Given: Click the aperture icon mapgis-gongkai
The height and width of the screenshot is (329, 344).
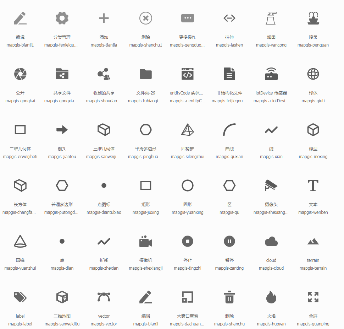Looking at the screenshot, I should [x=20, y=74].
